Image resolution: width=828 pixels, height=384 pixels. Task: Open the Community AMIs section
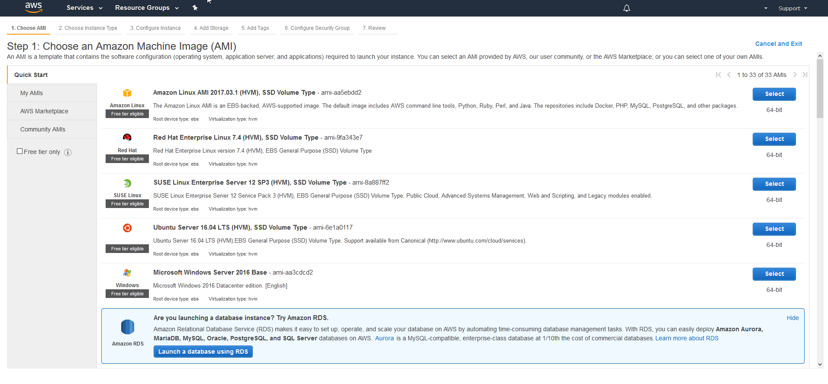[43, 129]
